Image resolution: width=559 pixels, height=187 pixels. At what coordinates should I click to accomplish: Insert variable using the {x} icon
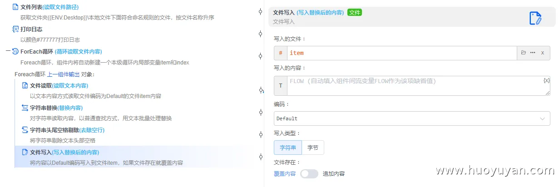tap(546, 80)
